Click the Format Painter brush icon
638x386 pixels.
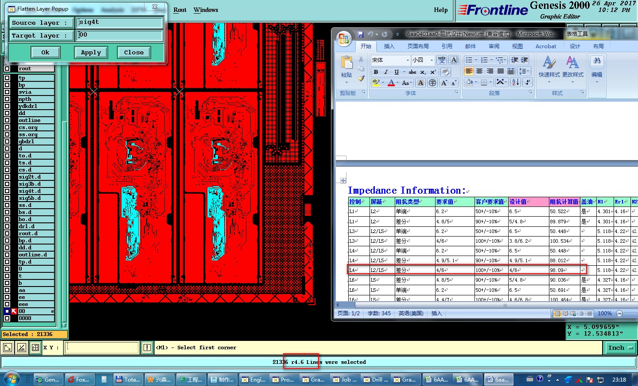coord(361,78)
